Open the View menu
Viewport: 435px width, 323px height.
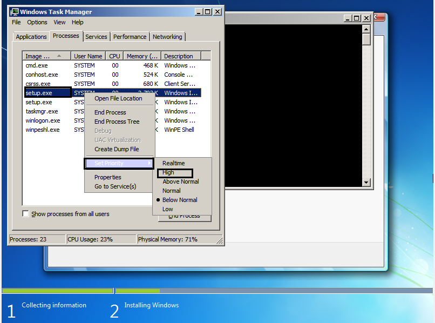59,22
